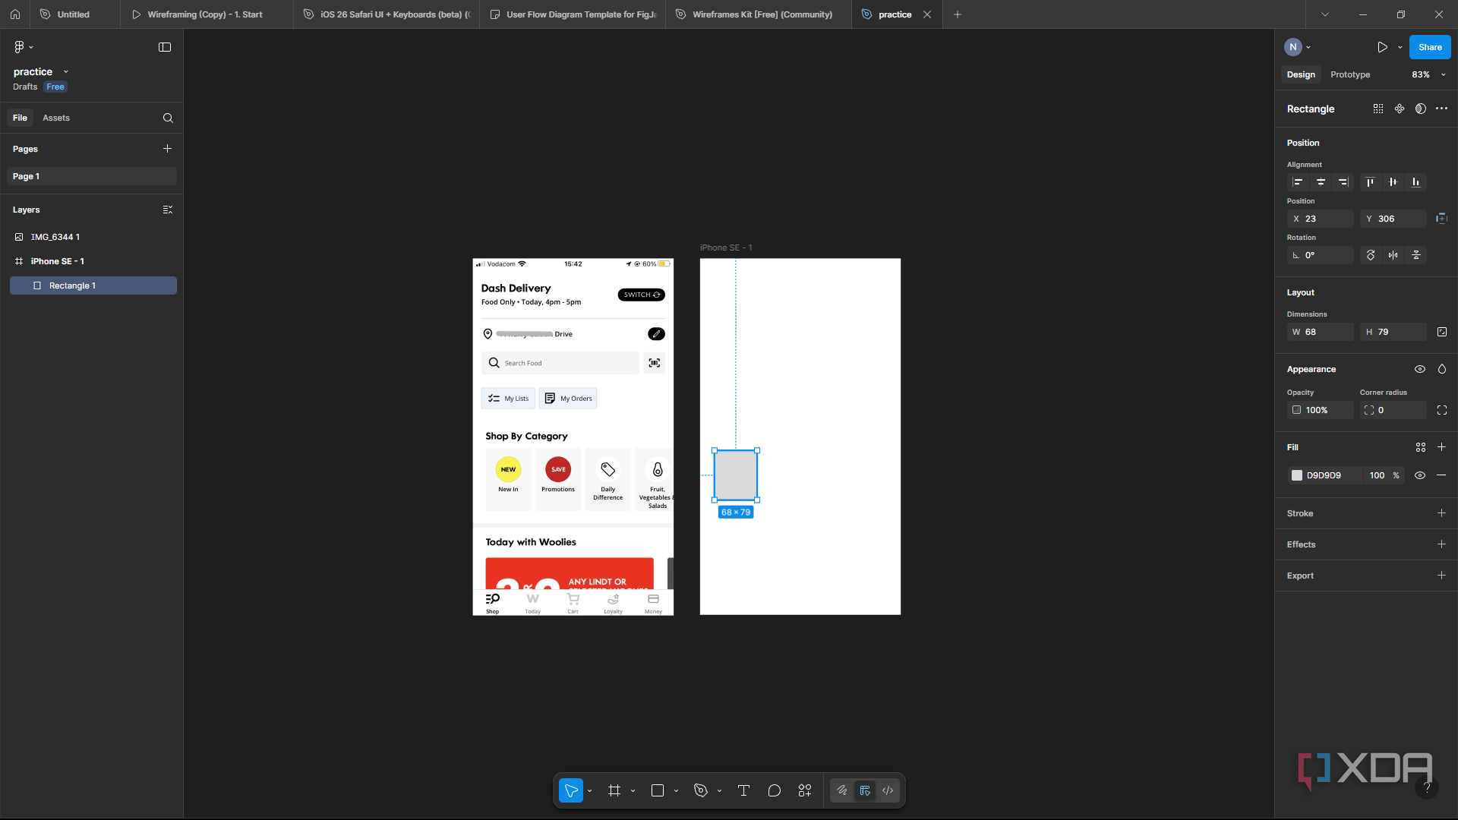Viewport: 1458px width, 820px height.
Task: Select the Frame tool
Action: pyautogui.click(x=614, y=790)
